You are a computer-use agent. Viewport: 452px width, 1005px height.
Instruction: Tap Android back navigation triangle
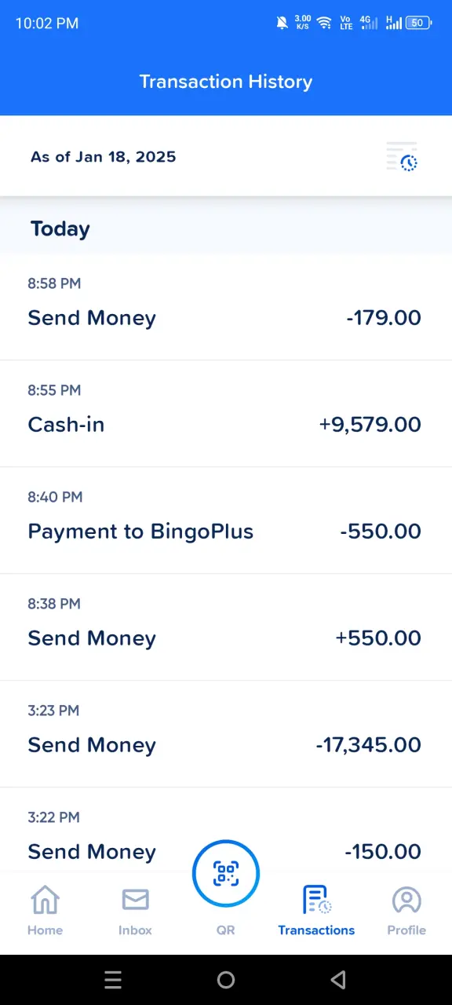point(338,979)
